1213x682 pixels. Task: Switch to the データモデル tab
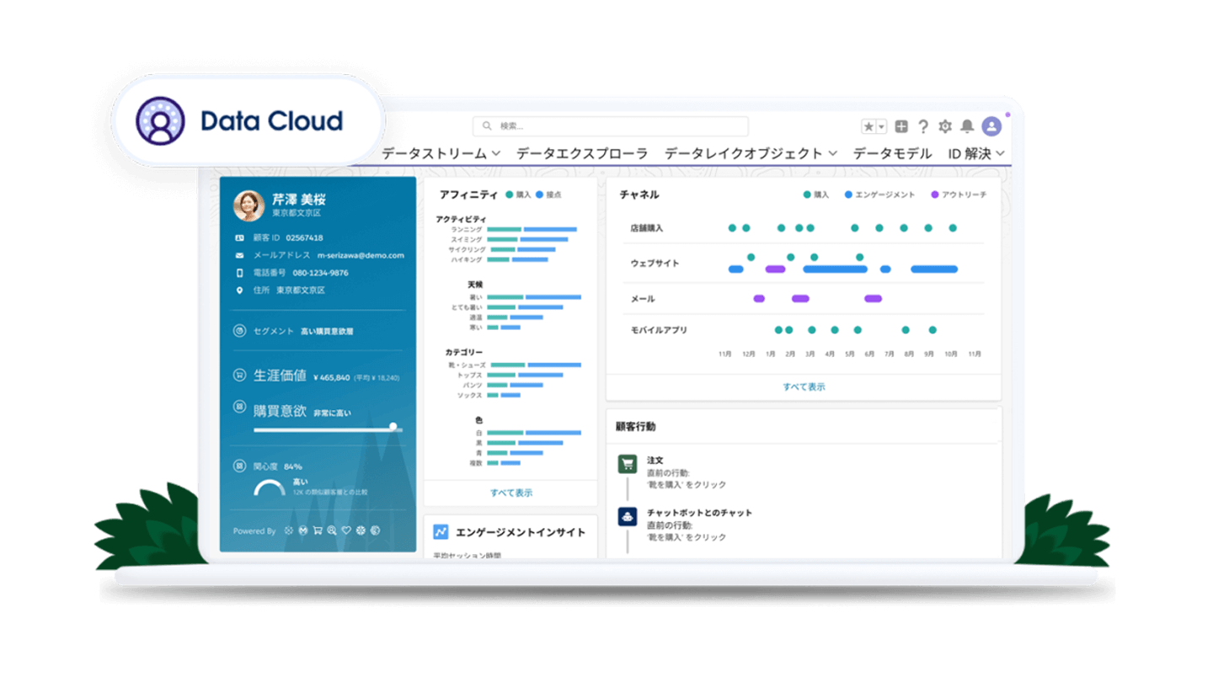[x=892, y=153]
